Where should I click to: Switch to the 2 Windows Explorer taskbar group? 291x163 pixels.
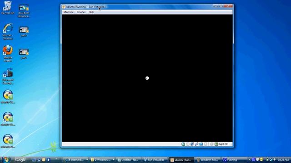click(x=102, y=160)
